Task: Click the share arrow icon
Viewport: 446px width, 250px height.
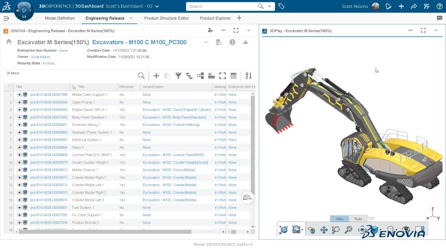Action: (414, 6)
